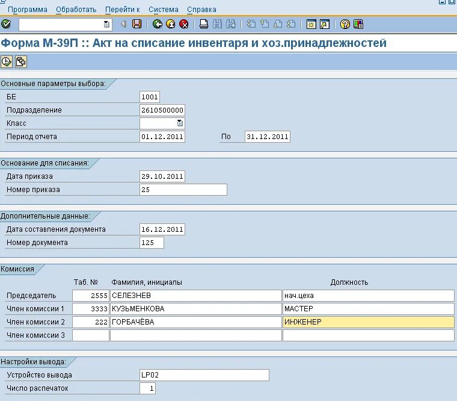The image size is (457, 401).
Task: Open the Класс field value help button
Action: pos(180,123)
